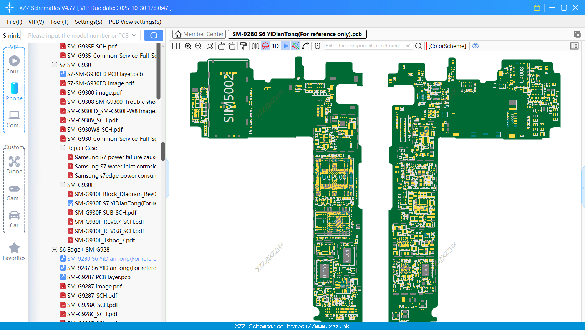Fit the board to screen
The height and width of the screenshot is (330, 585).
pos(210,46)
